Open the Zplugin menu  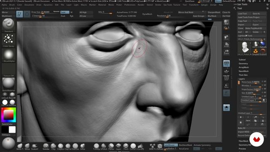point(204,5)
